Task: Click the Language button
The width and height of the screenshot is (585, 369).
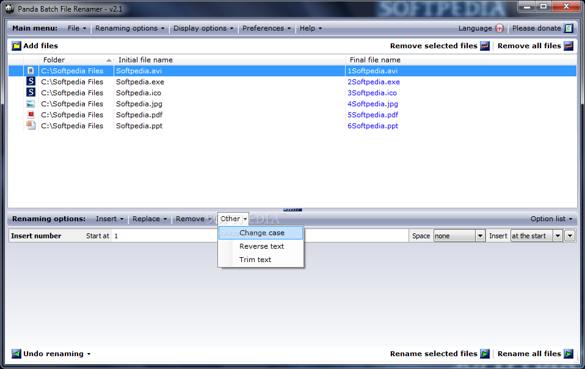Action: 481,28
